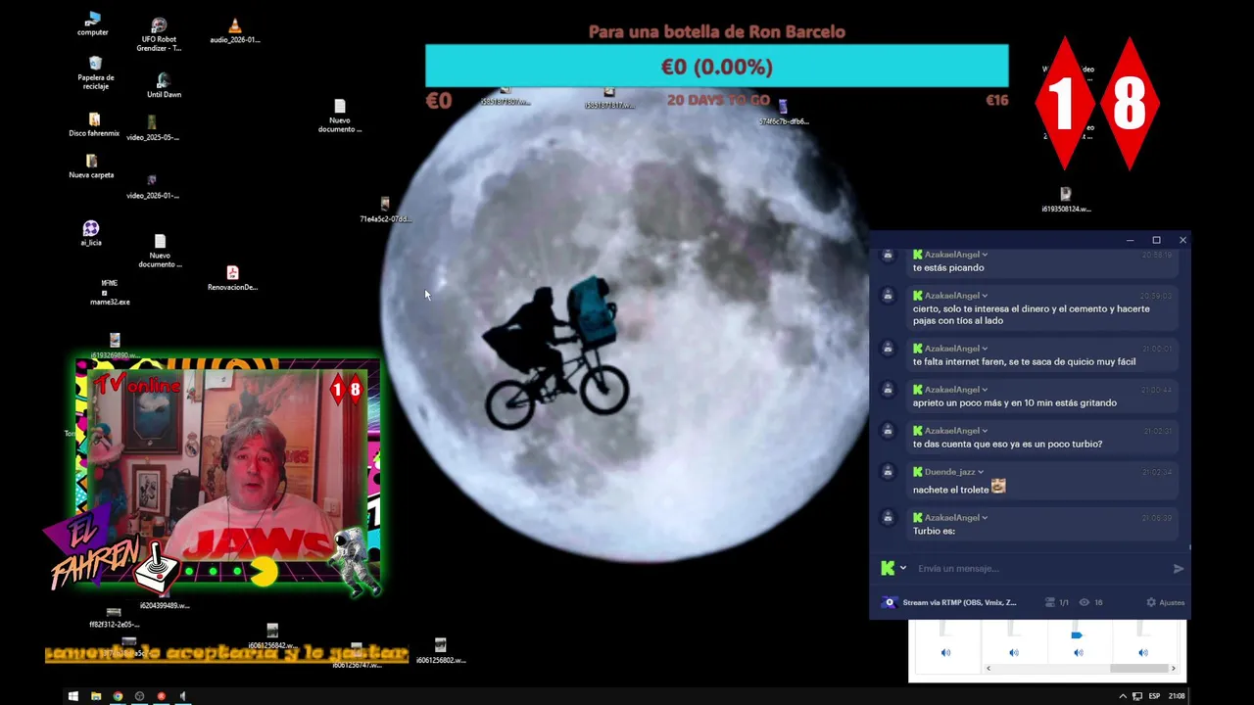The height and width of the screenshot is (705, 1254).
Task: Open Stream via RTMP source icon
Action: click(890, 602)
